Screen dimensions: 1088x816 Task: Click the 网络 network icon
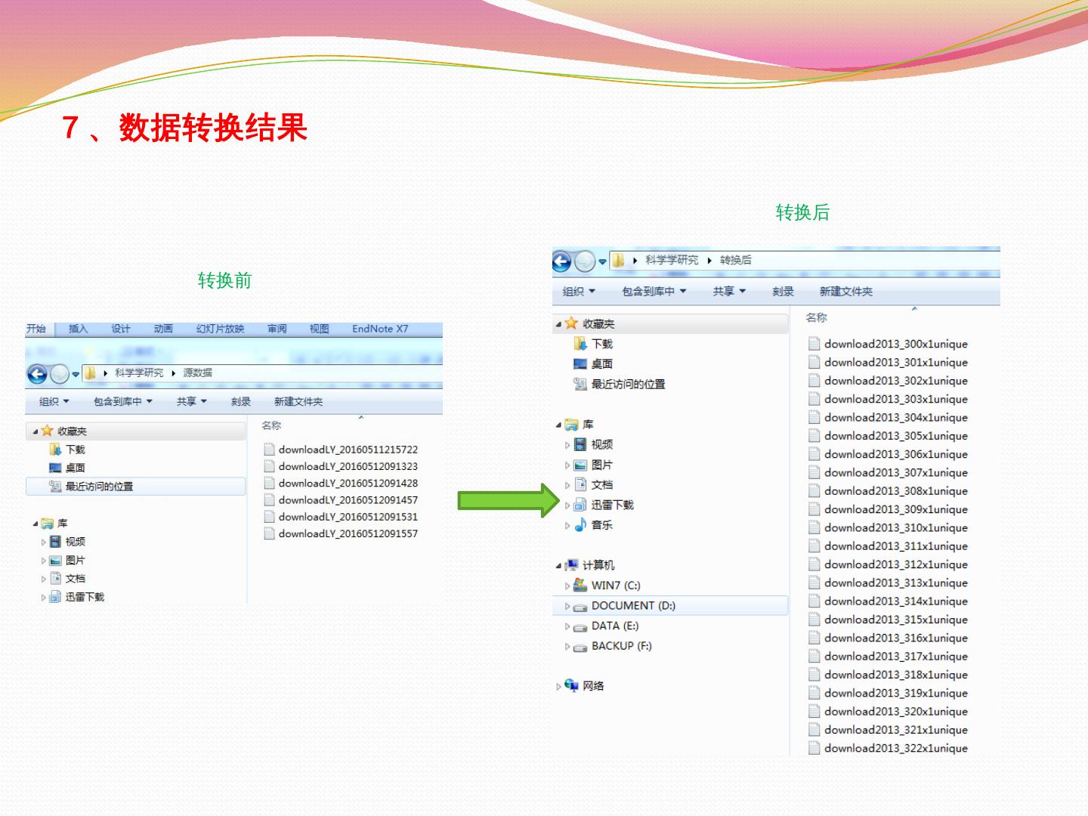pos(572,685)
